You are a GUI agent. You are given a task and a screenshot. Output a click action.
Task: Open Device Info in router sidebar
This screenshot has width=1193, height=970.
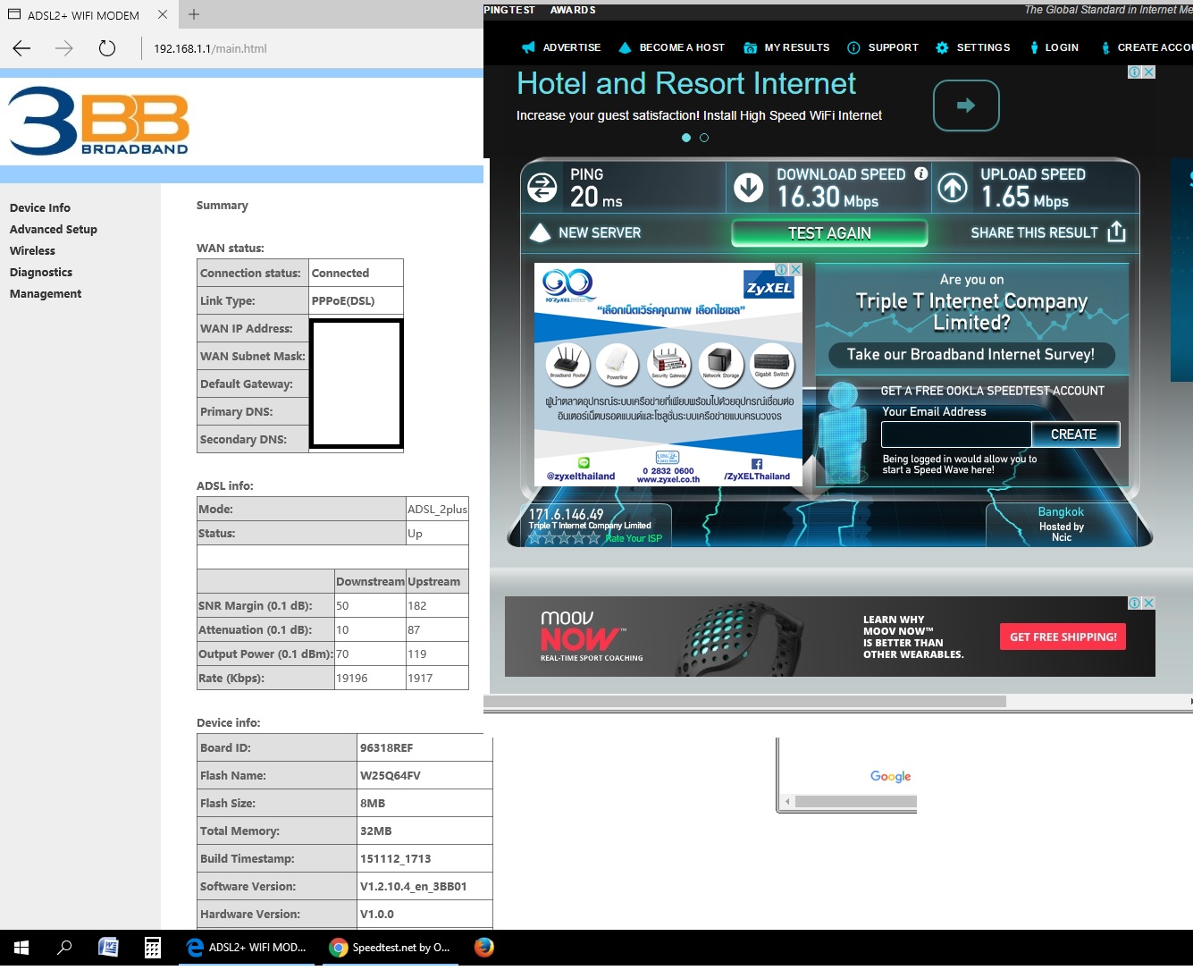(x=40, y=207)
